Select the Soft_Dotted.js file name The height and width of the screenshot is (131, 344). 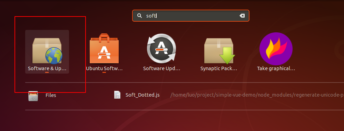142,95
